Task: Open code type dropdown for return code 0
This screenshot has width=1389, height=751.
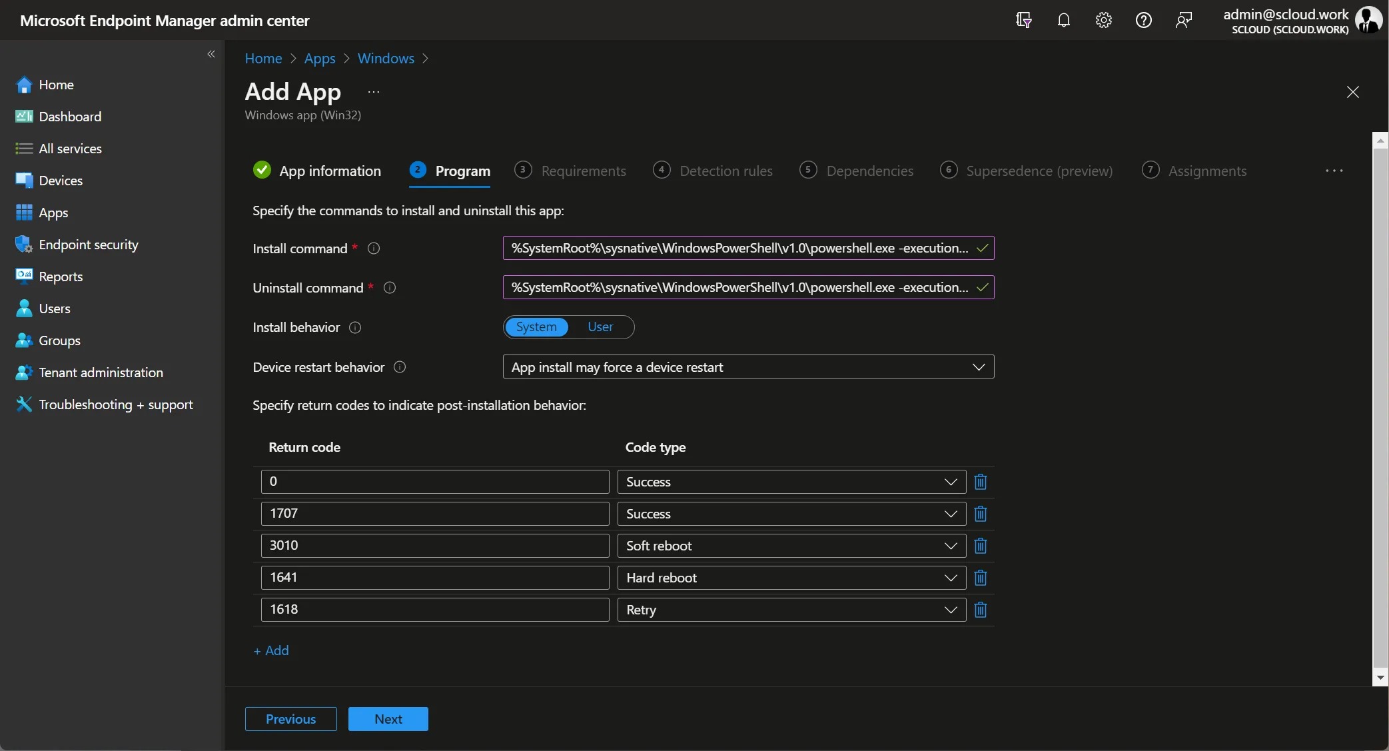Action: (x=791, y=482)
